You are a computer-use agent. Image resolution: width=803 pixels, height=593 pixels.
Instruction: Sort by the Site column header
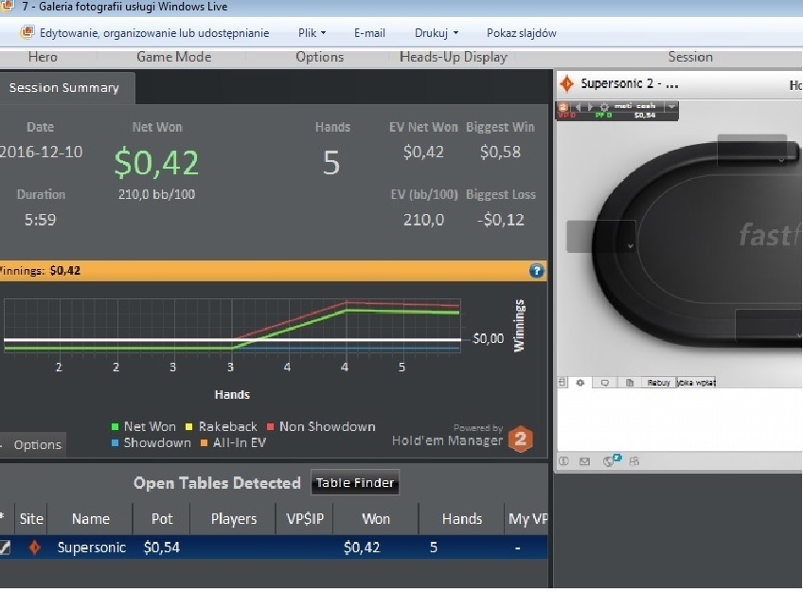click(31, 519)
